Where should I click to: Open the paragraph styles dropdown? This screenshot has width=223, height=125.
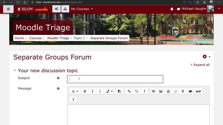coord(75,91)
